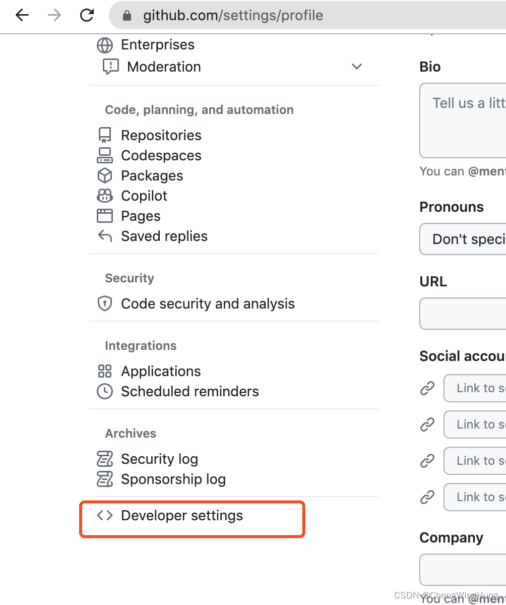This screenshot has width=506, height=605.
Task: Click the first social account link field
Action: point(475,388)
